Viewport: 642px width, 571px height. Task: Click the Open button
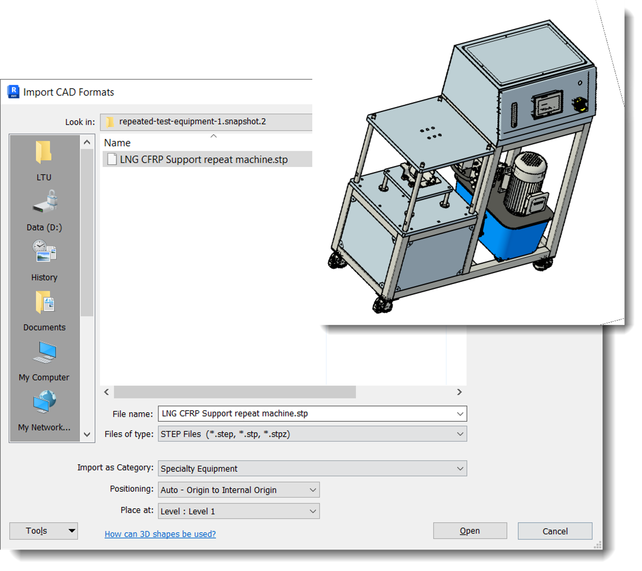[470, 531]
